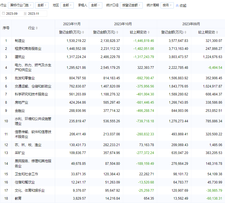This screenshot has width=225, height=203.
Task: Click the value 1,530,219.22 for 制造业
Action: click(x=76, y=41)
